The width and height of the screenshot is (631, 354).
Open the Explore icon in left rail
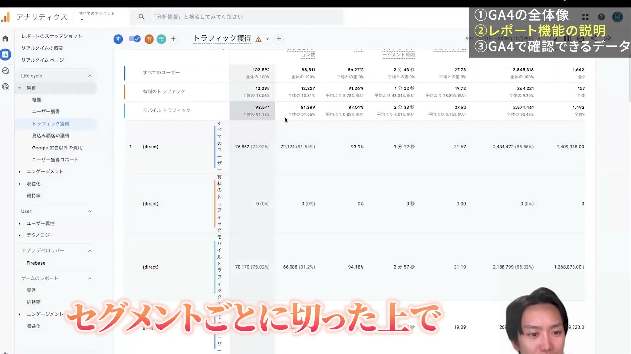(5, 70)
